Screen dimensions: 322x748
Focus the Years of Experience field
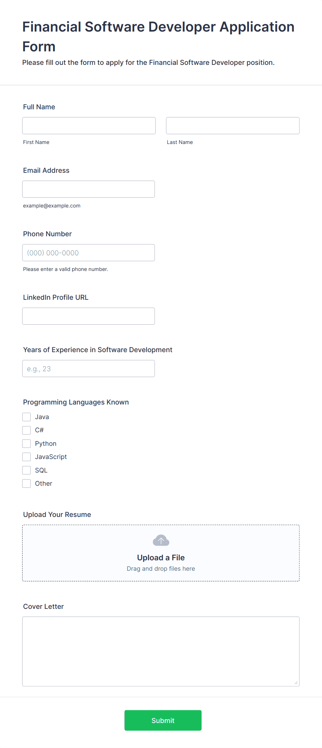[x=89, y=368]
